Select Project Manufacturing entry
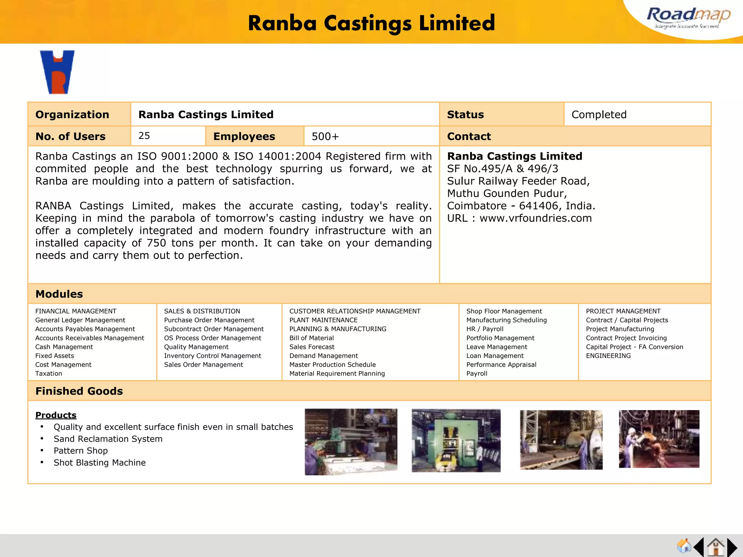This screenshot has height=557, width=743. pyautogui.click(x=620, y=329)
